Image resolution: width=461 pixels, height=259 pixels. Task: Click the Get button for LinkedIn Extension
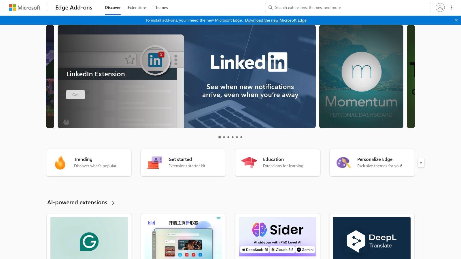75,95
